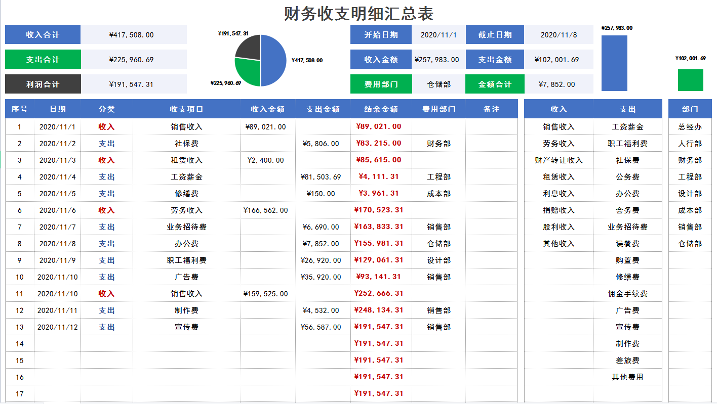Select the ¥89,021.00 income amount in row 1
717x404 pixels.
coord(268,127)
